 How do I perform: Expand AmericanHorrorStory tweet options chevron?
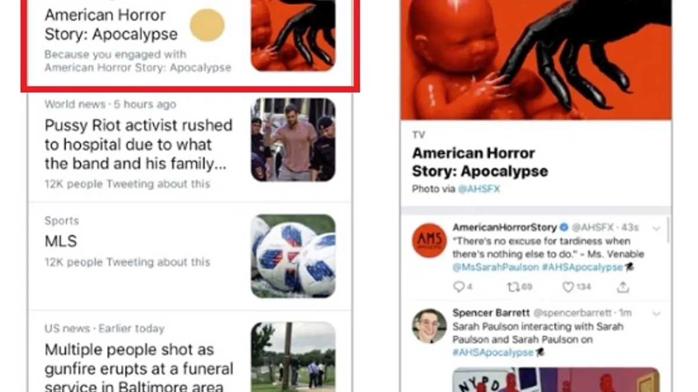pyautogui.click(x=657, y=228)
